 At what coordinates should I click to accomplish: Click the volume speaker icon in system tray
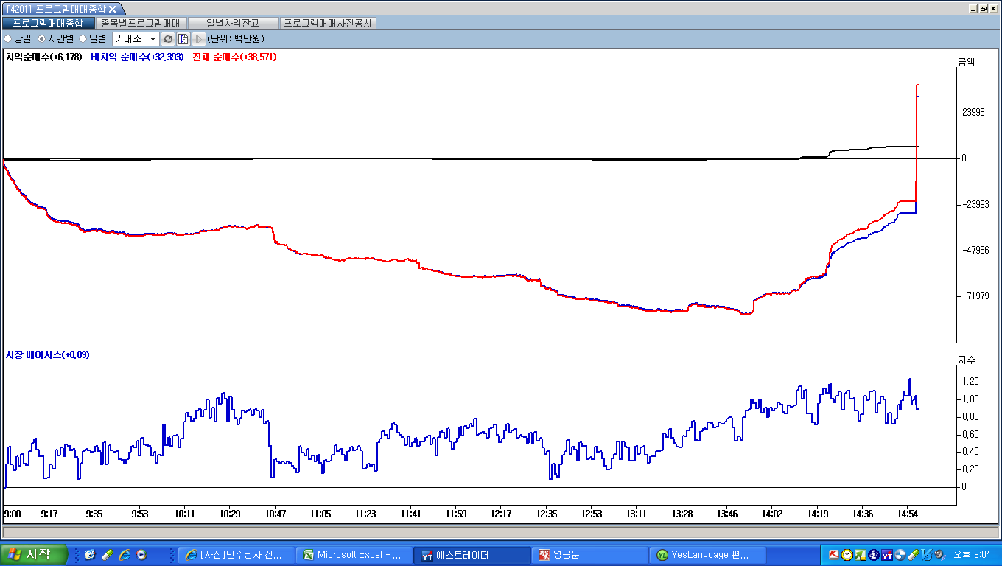click(939, 555)
